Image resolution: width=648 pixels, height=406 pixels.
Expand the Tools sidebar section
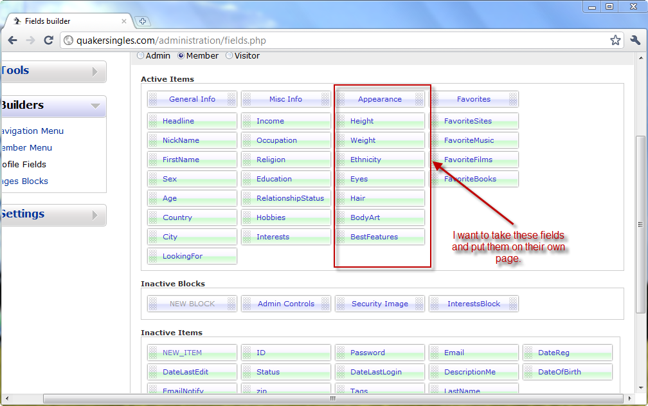[x=95, y=71]
